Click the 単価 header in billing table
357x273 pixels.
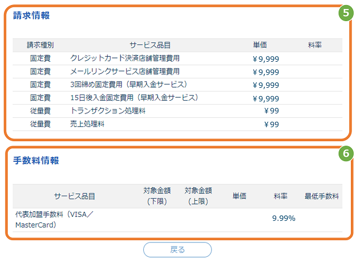(x=260, y=45)
